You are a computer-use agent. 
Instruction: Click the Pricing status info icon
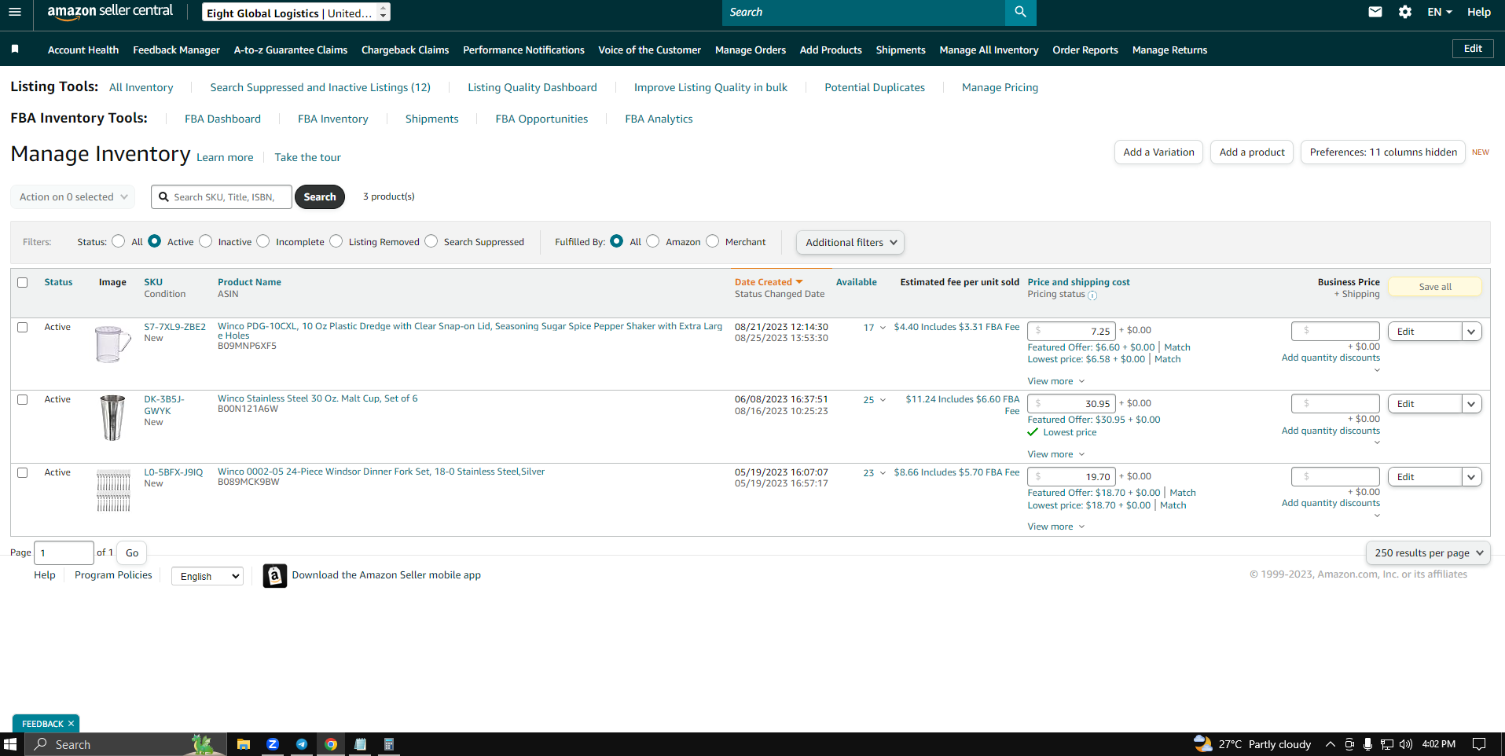1092,295
